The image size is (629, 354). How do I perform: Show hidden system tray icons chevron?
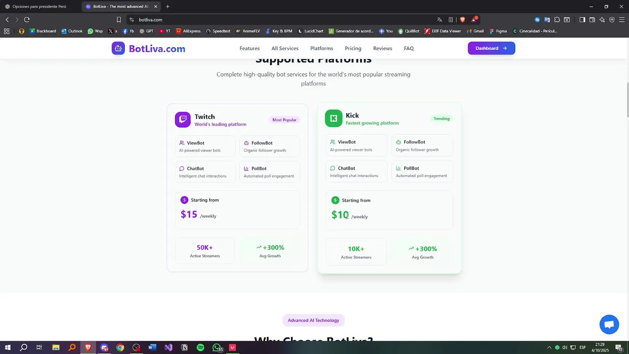[x=549, y=348]
